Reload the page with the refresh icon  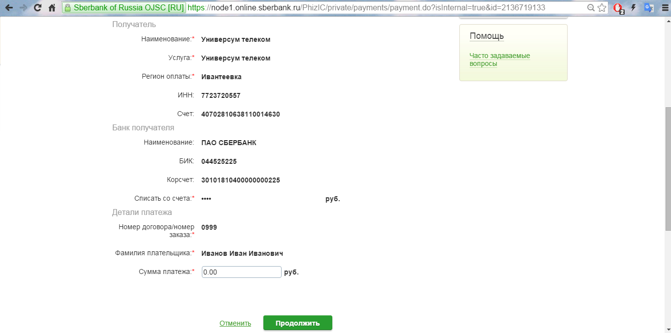(x=37, y=8)
